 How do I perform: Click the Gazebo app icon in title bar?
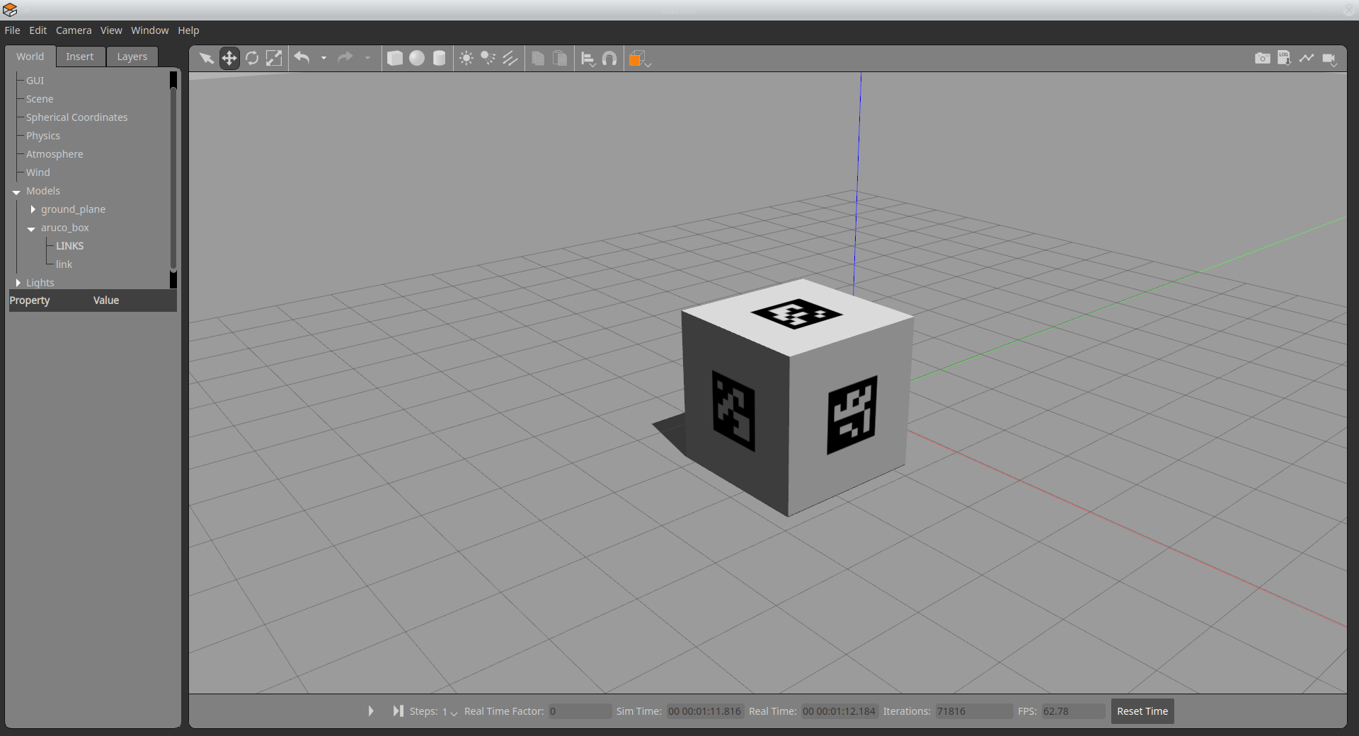tap(10, 10)
